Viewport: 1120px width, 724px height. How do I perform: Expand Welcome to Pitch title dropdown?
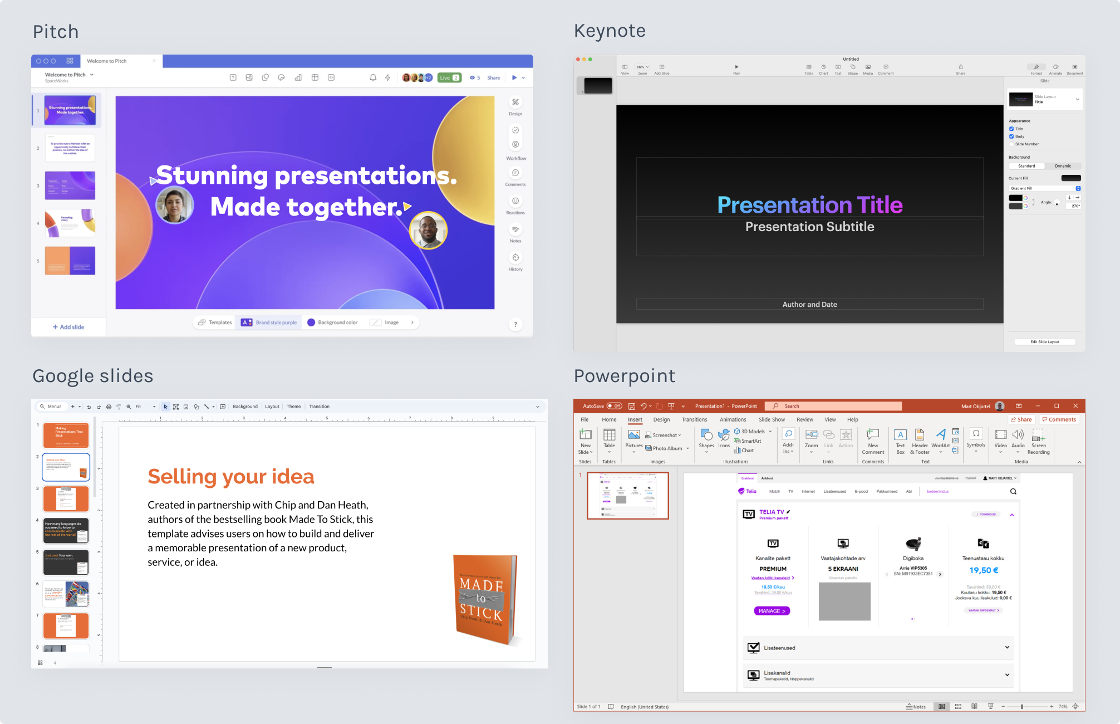tap(92, 75)
